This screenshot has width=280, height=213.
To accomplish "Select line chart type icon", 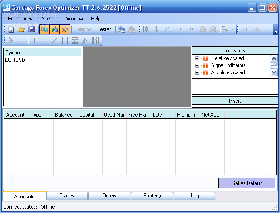I will click(167, 29).
